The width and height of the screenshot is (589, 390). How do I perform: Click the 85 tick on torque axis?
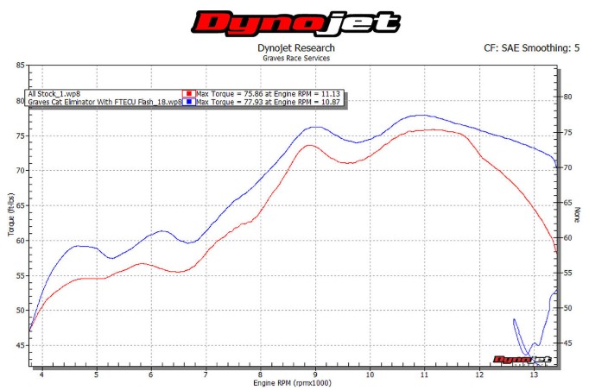(x=20, y=66)
